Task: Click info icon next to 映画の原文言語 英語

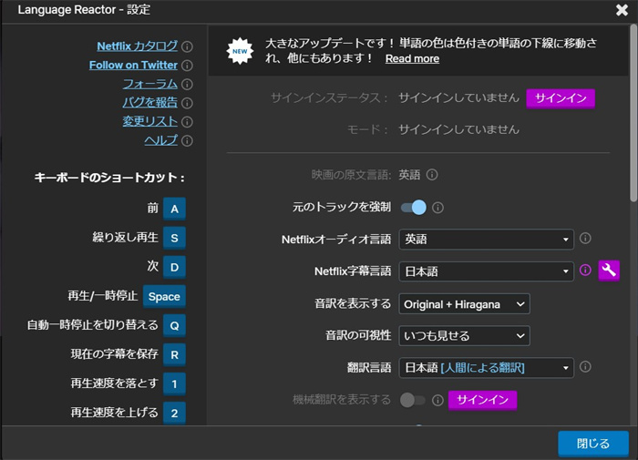Action: pyautogui.click(x=432, y=175)
